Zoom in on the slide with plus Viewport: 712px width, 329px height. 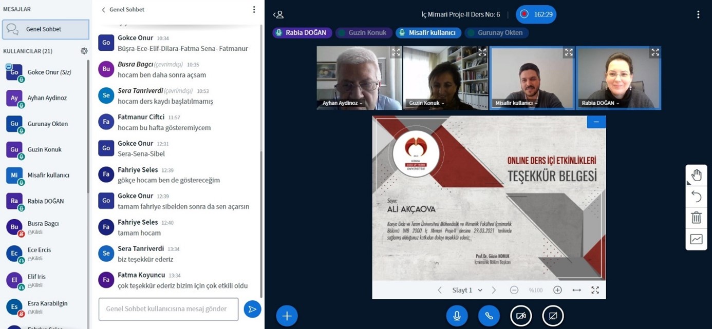tap(557, 290)
